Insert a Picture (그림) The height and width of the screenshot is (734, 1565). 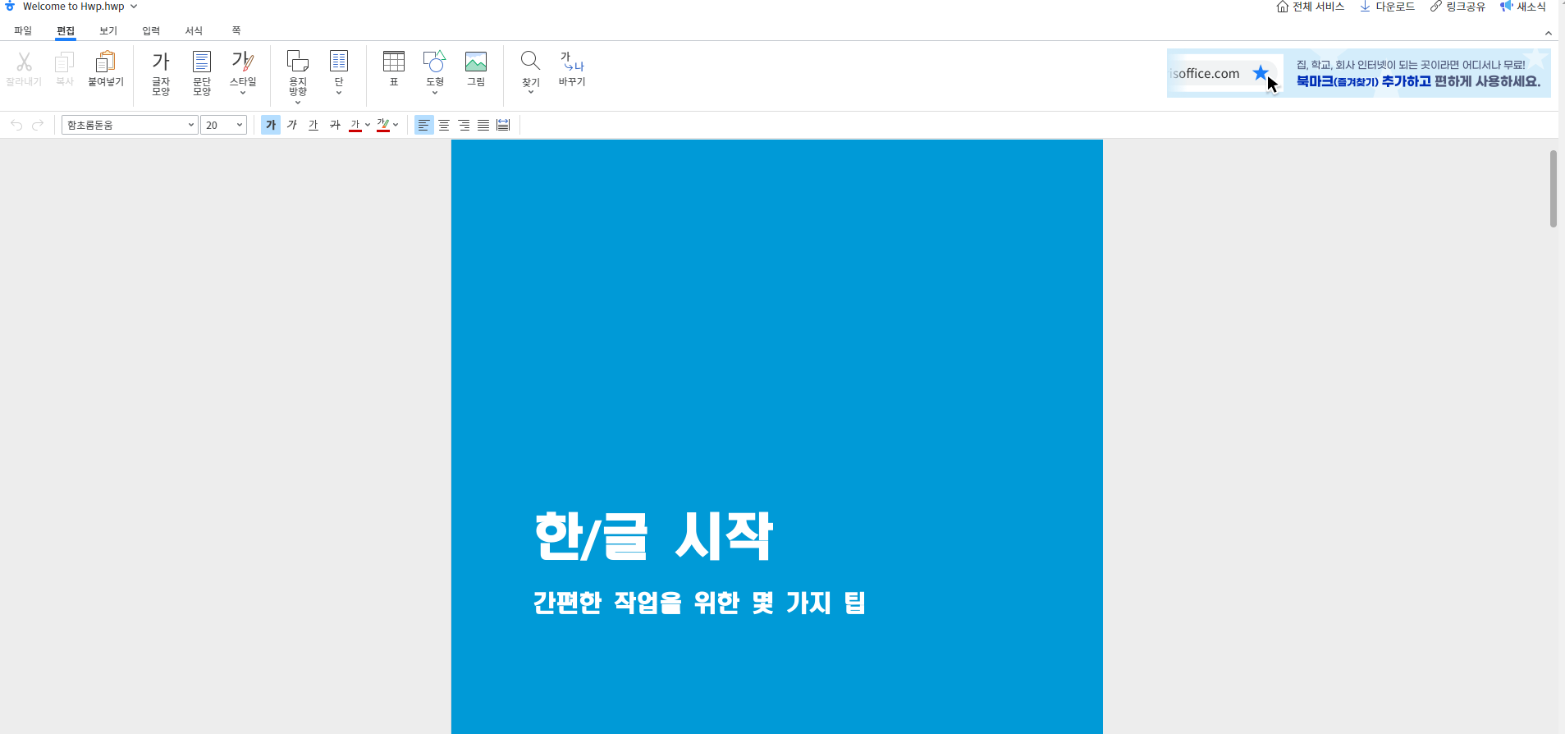[476, 68]
